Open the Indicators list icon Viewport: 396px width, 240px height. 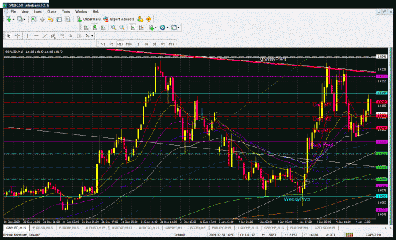151,27
